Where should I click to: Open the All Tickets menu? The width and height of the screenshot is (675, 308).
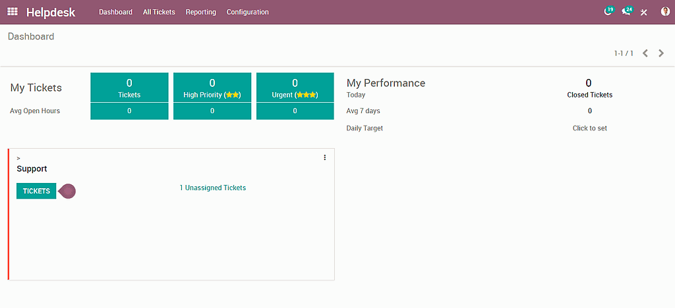point(159,12)
